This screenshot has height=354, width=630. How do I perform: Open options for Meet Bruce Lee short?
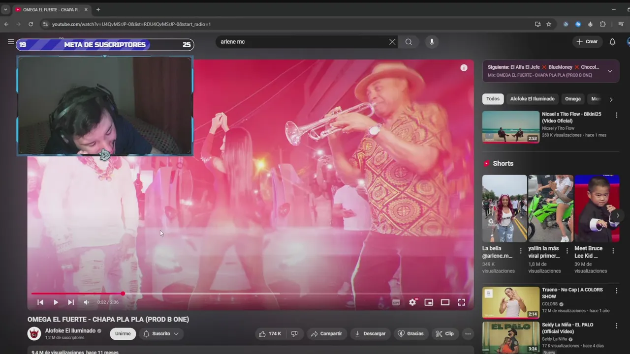613,251
